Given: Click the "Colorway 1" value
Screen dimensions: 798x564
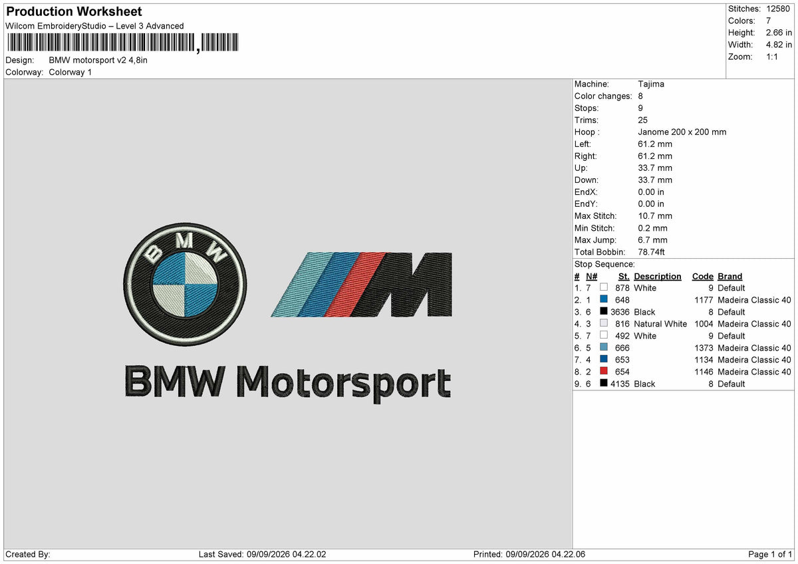Looking at the screenshot, I should (x=70, y=72).
